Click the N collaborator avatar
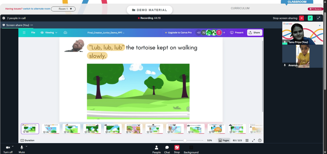Image resolution: width=327 pixels, height=154 pixels. (203, 32)
